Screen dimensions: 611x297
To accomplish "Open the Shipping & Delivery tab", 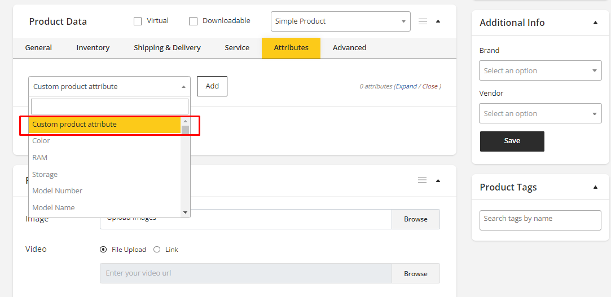I will 167,48.
